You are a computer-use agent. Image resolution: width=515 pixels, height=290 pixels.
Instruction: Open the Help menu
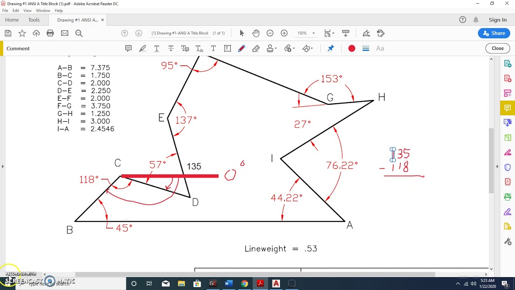(x=59, y=10)
